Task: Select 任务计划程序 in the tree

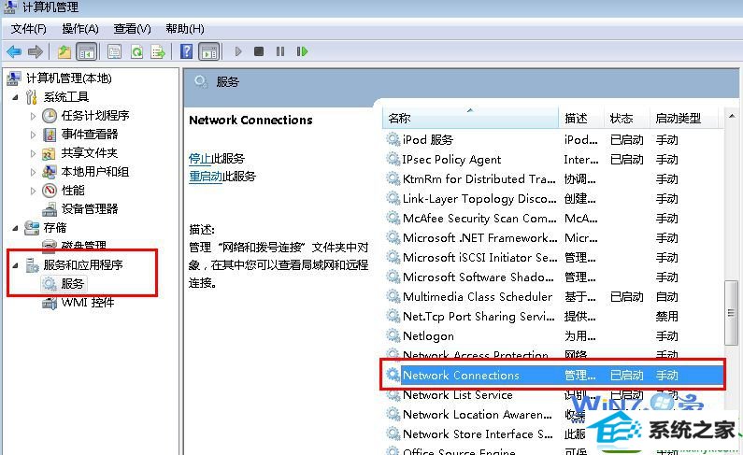Action: [x=94, y=116]
